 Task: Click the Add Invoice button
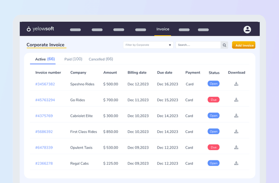243,45
